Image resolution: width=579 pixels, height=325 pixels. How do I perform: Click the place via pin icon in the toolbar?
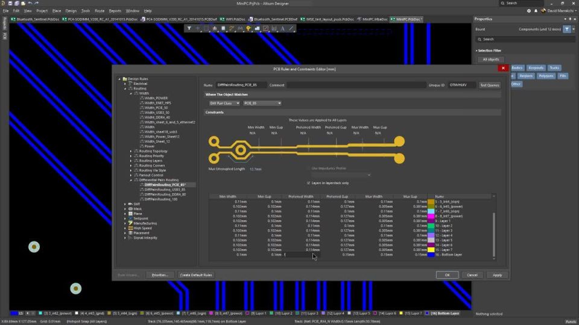(248, 28)
